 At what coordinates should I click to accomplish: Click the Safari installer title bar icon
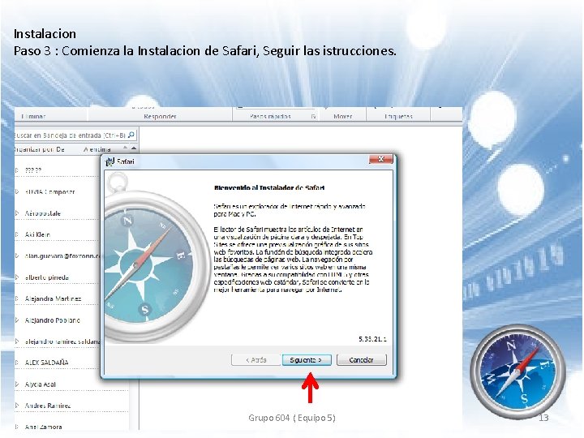(109, 161)
